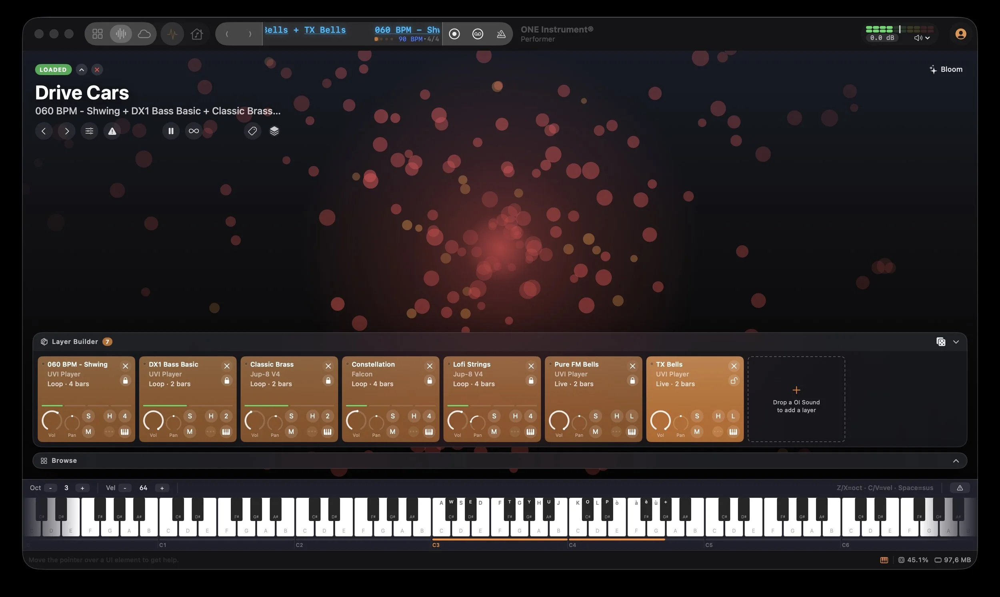Screen dimensions: 1000x597
Task: Open the grid browser view icon
Action: pos(98,34)
